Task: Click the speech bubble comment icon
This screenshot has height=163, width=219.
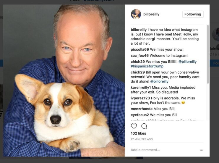Action: click(144, 126)
